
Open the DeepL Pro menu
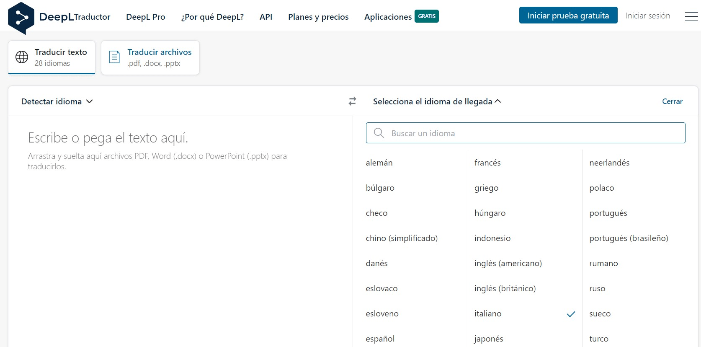click(146, 17)
